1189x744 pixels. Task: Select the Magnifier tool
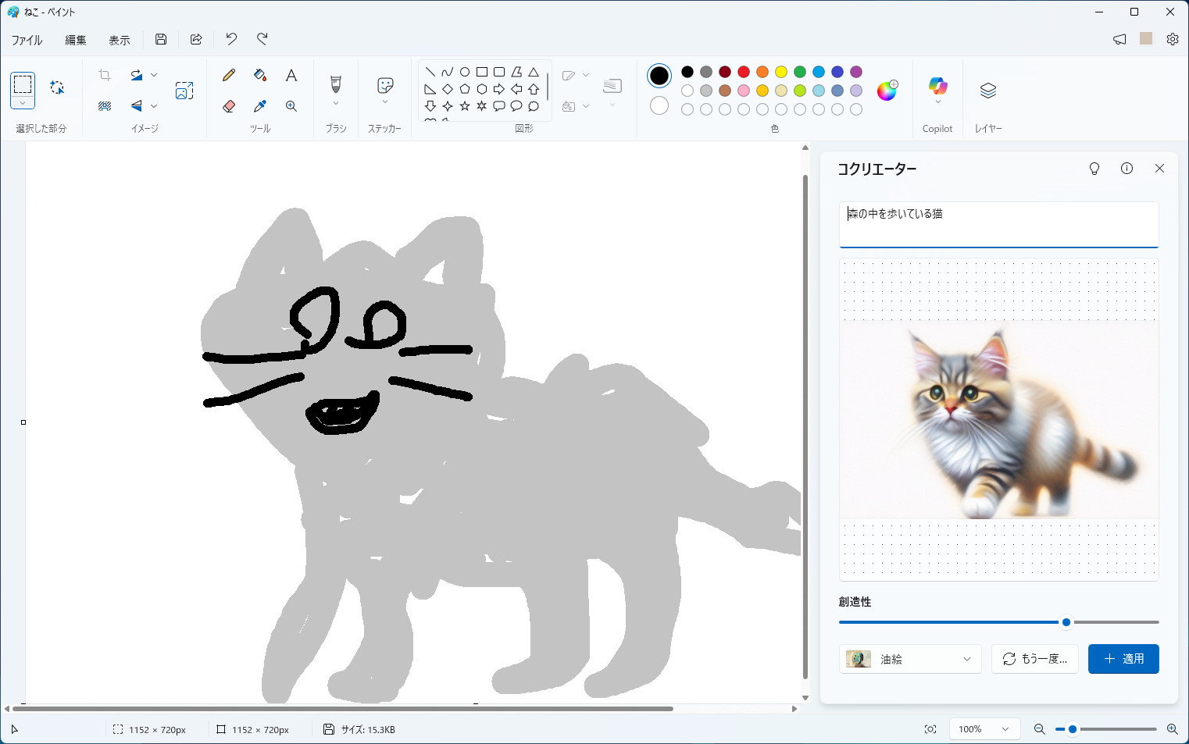(x=291, y=105)
